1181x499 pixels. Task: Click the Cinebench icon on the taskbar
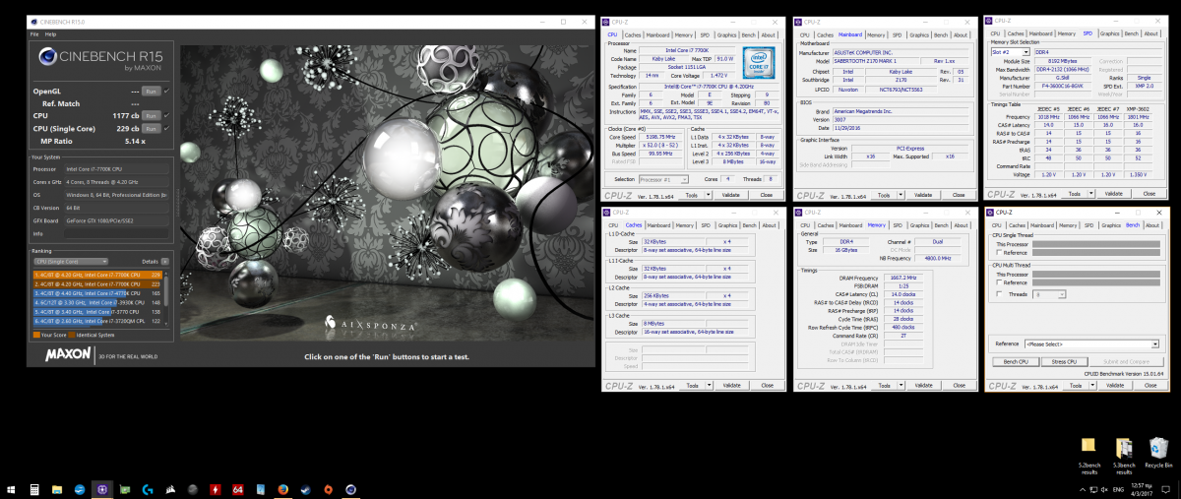[350, 489]
